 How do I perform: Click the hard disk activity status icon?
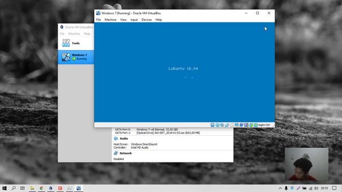tap(213, 125)
